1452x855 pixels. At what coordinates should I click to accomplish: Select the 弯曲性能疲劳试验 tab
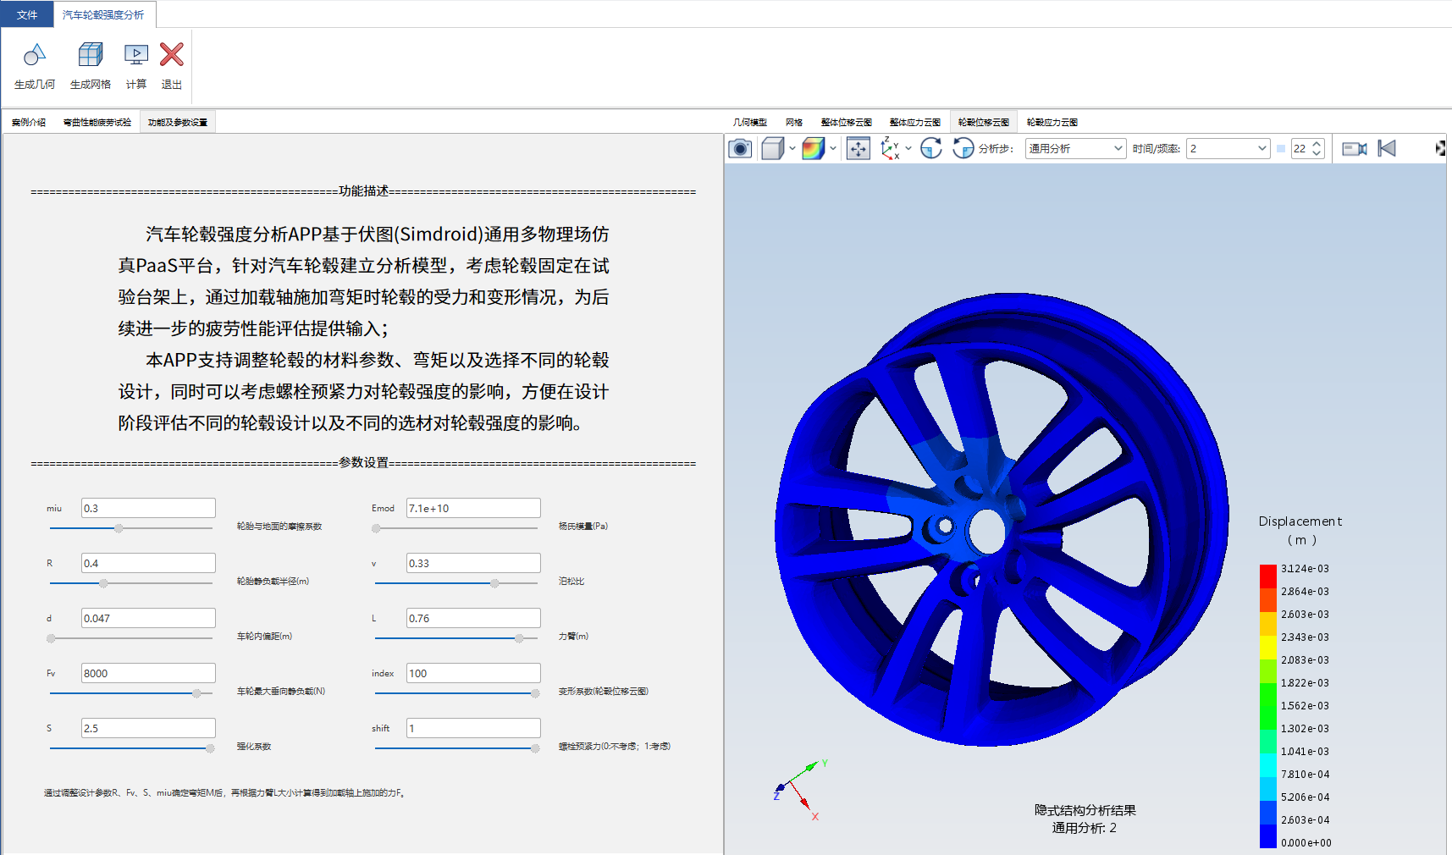click(97, 123)
